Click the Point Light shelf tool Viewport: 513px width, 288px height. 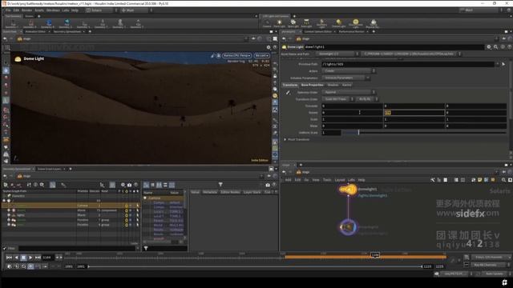(x=280, y=23)
